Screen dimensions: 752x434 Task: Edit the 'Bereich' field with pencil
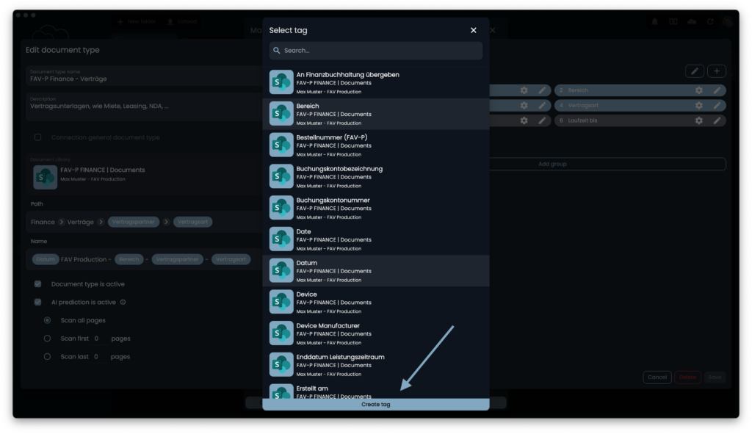[x=717, y=90]
